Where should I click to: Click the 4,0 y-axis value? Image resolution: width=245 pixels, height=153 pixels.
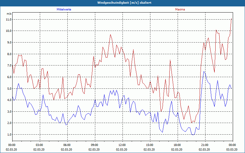(9, 100)
